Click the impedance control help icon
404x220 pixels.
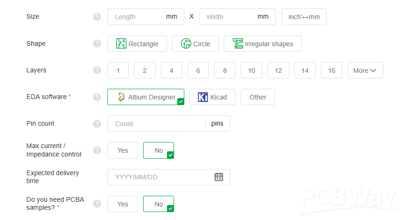click(97, 150)
